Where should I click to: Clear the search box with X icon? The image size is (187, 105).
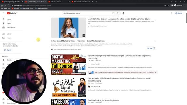point(113,13)
